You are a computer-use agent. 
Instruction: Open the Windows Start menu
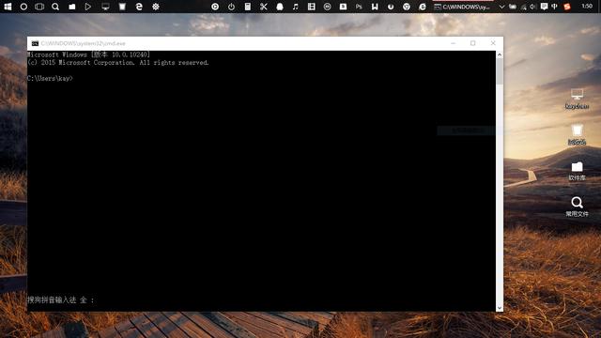click(8, 7)
